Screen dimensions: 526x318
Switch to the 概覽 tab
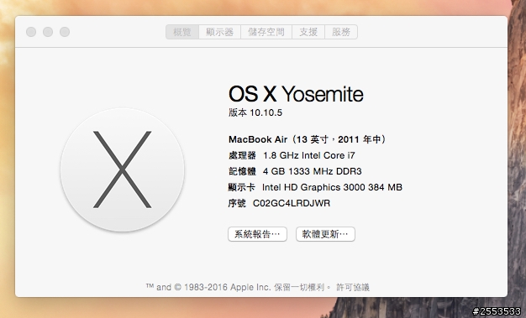[x=182, y=32]
